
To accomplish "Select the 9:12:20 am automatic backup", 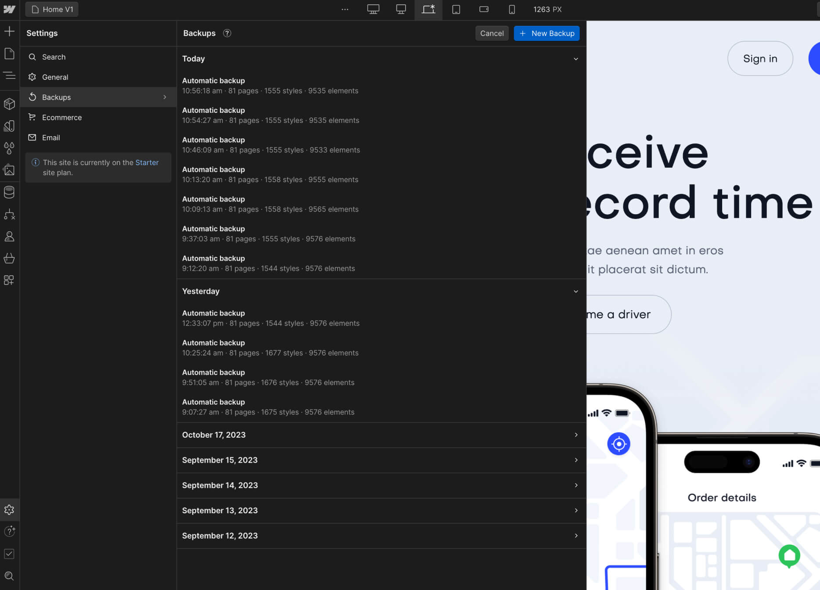I will click(x=381, y=263).
